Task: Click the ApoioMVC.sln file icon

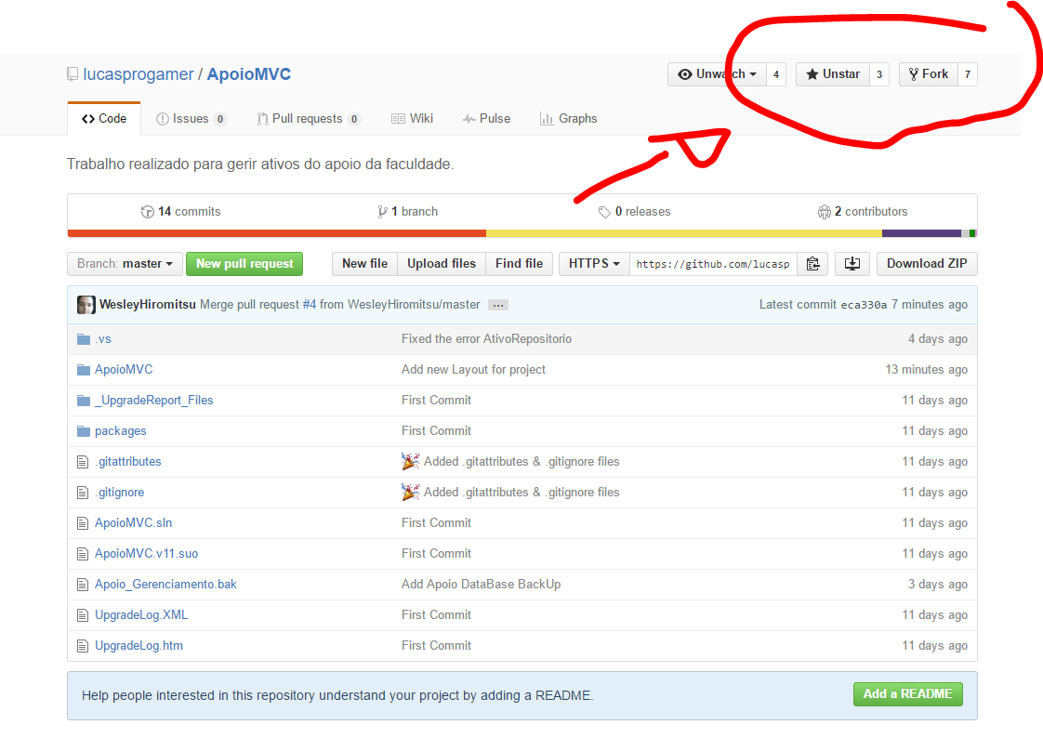Action: coord(83,523)
